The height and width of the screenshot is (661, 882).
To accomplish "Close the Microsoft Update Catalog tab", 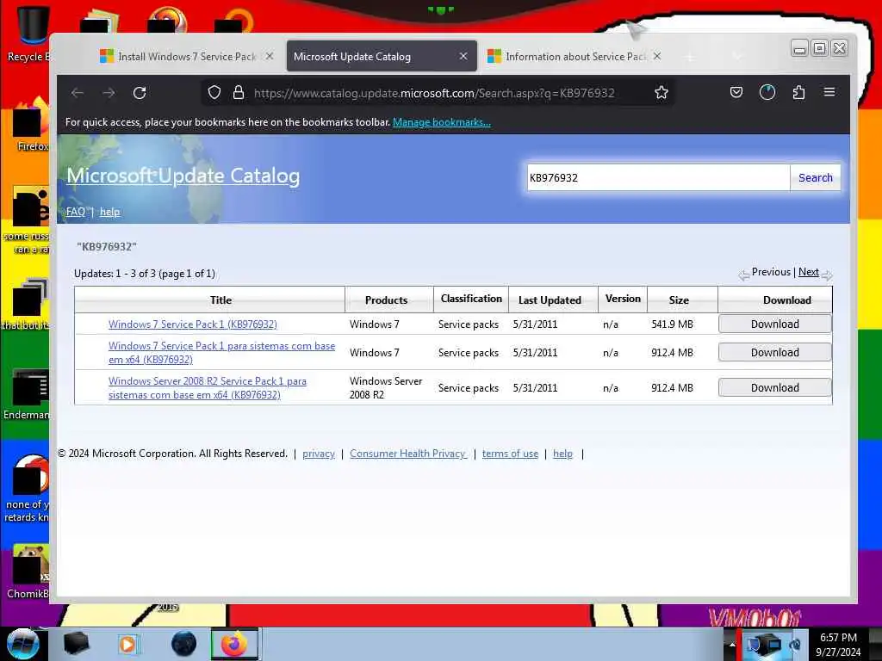I will point(463,56).
